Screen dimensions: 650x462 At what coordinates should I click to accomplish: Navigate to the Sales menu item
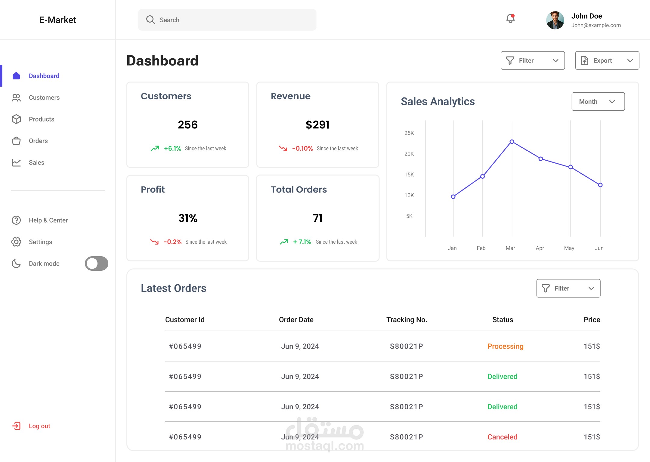pyautogui.click(x=36, y=162)
